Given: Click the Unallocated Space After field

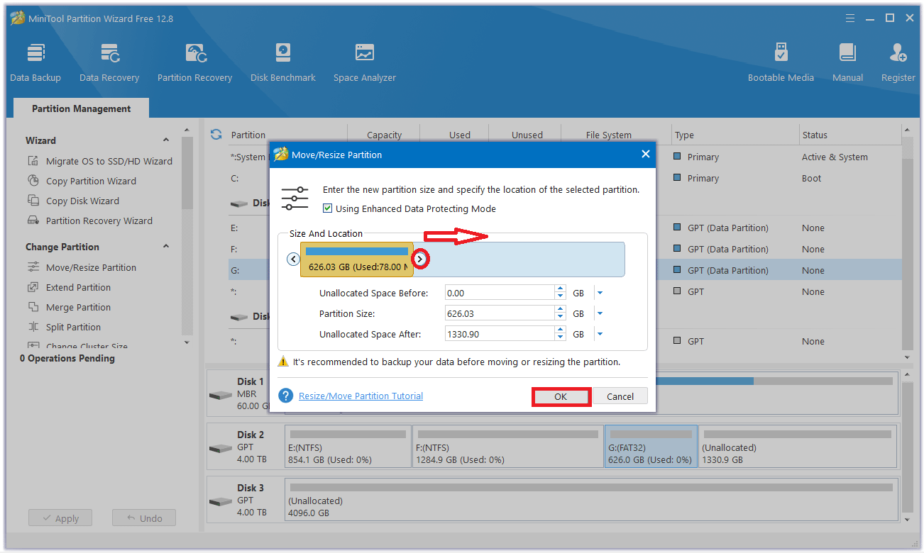Looking at the screenshot, I should coord(500,333).
